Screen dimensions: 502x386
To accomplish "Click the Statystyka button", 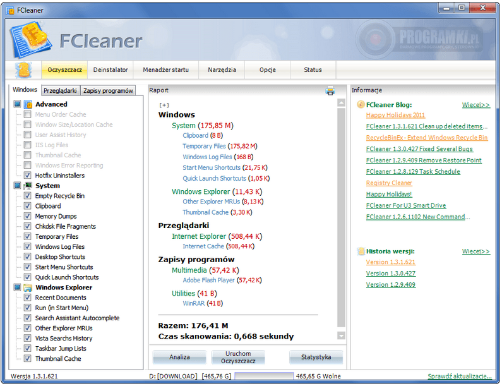I will (316, 357).
